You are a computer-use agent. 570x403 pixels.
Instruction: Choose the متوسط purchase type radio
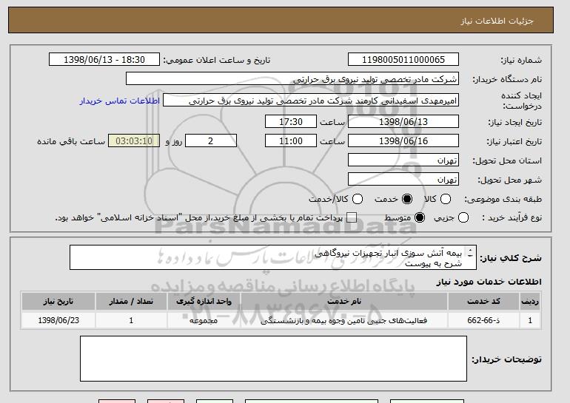[x=420, y=217]
